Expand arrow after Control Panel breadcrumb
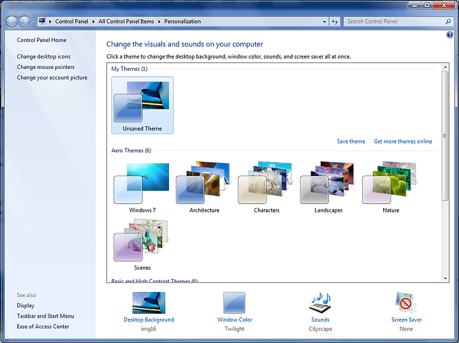The image size is (459, 343). click(x=93, y=22)
